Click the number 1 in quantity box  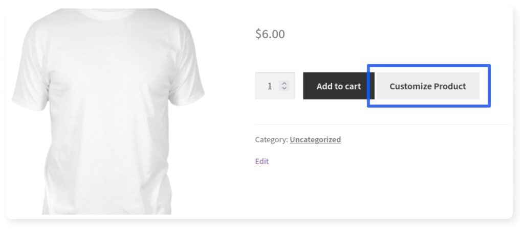pos(270,86)
